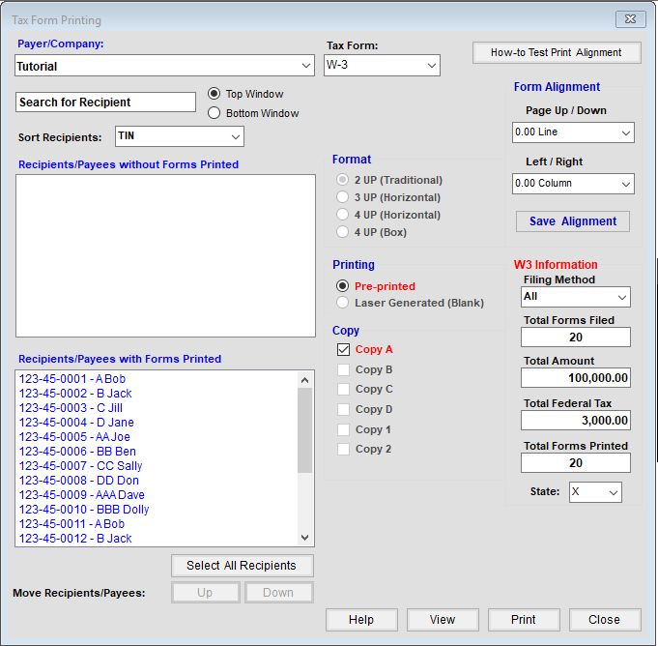Click the recipients list scroll up arrow

point(305,380)
